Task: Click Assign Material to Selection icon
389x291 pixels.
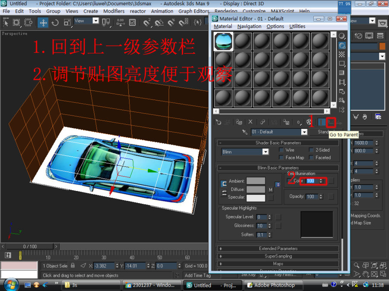Action: (239, 122)
